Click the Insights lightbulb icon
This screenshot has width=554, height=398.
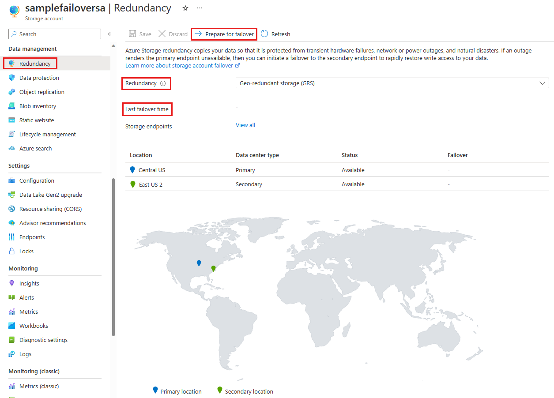click(x=12, y=283)
